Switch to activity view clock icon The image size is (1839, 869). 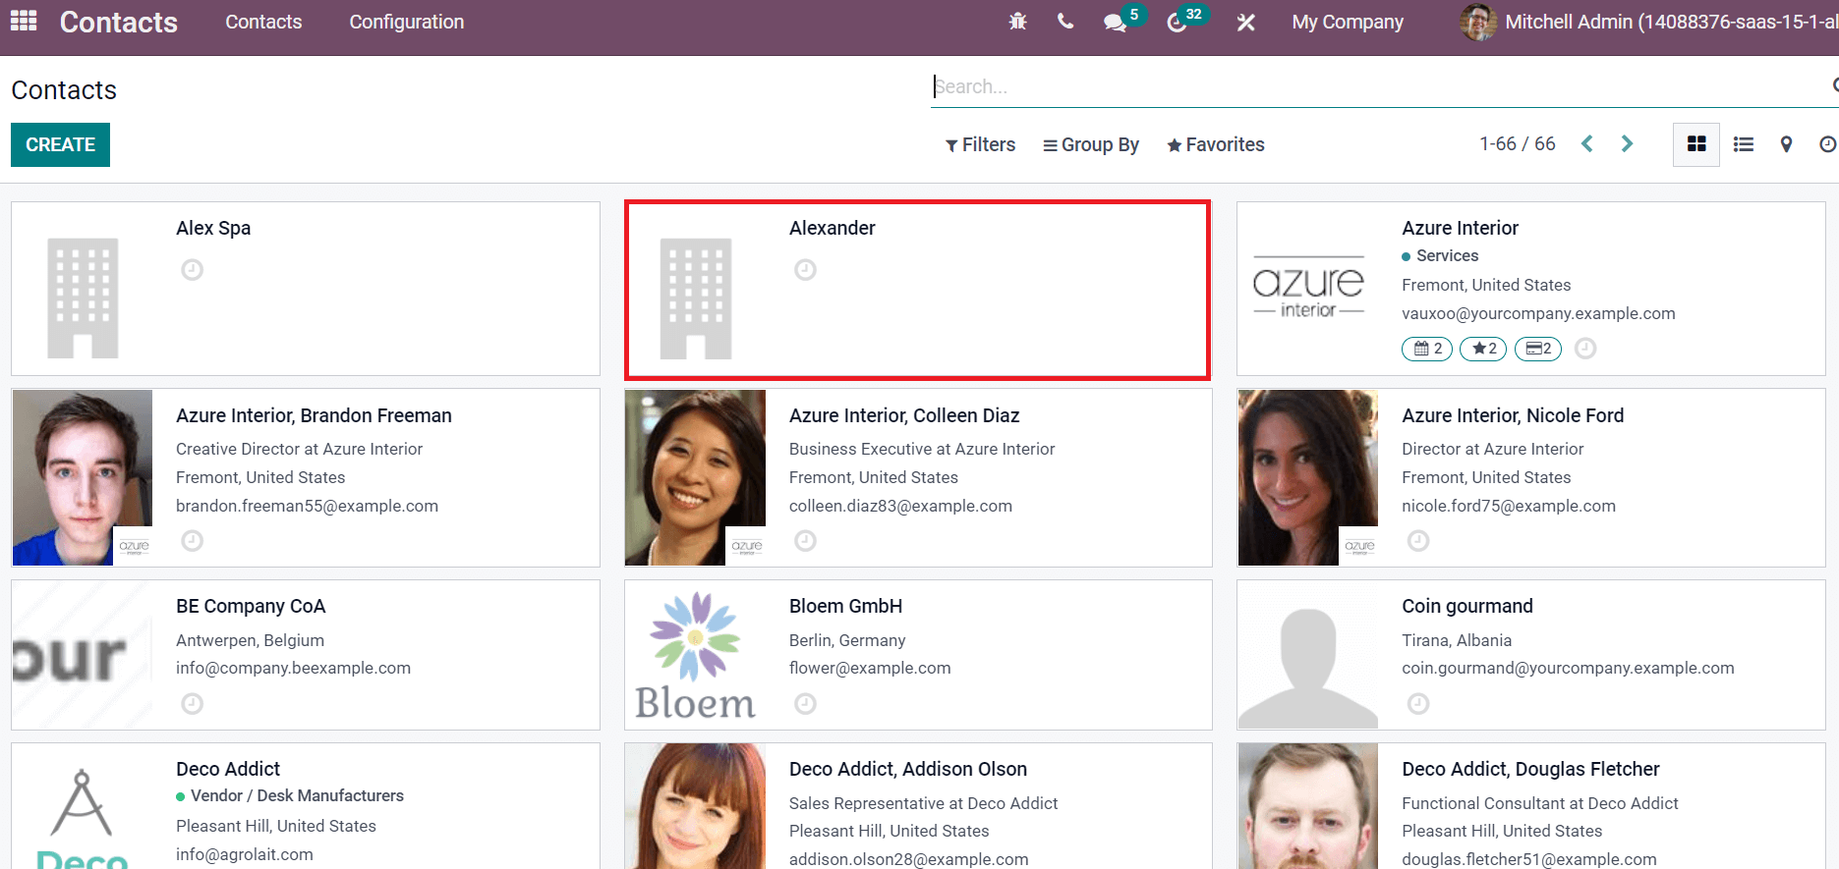pyautogui.click(x=1827, y=144)
